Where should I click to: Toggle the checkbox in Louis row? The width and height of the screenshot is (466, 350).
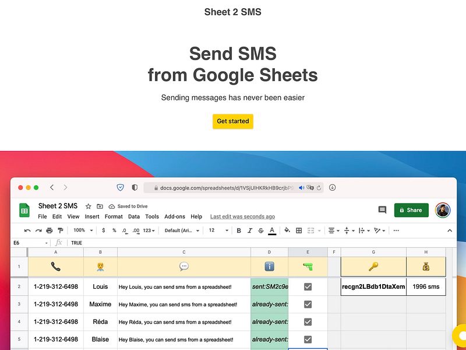308,286
